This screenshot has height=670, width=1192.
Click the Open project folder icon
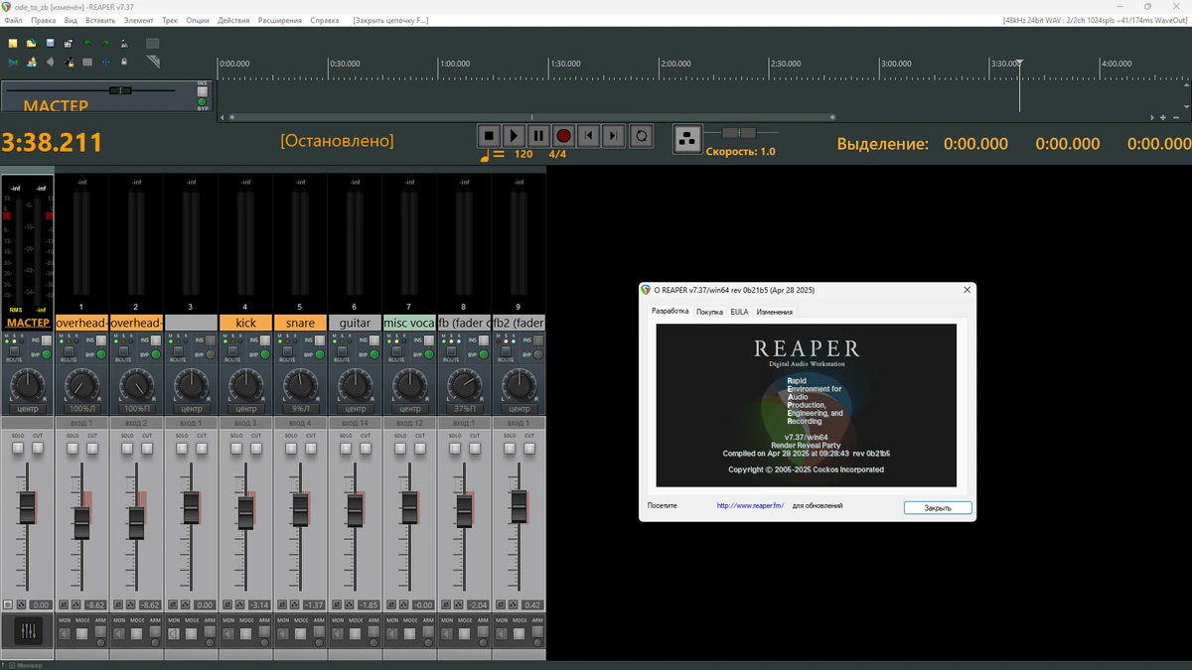(31, 44)
